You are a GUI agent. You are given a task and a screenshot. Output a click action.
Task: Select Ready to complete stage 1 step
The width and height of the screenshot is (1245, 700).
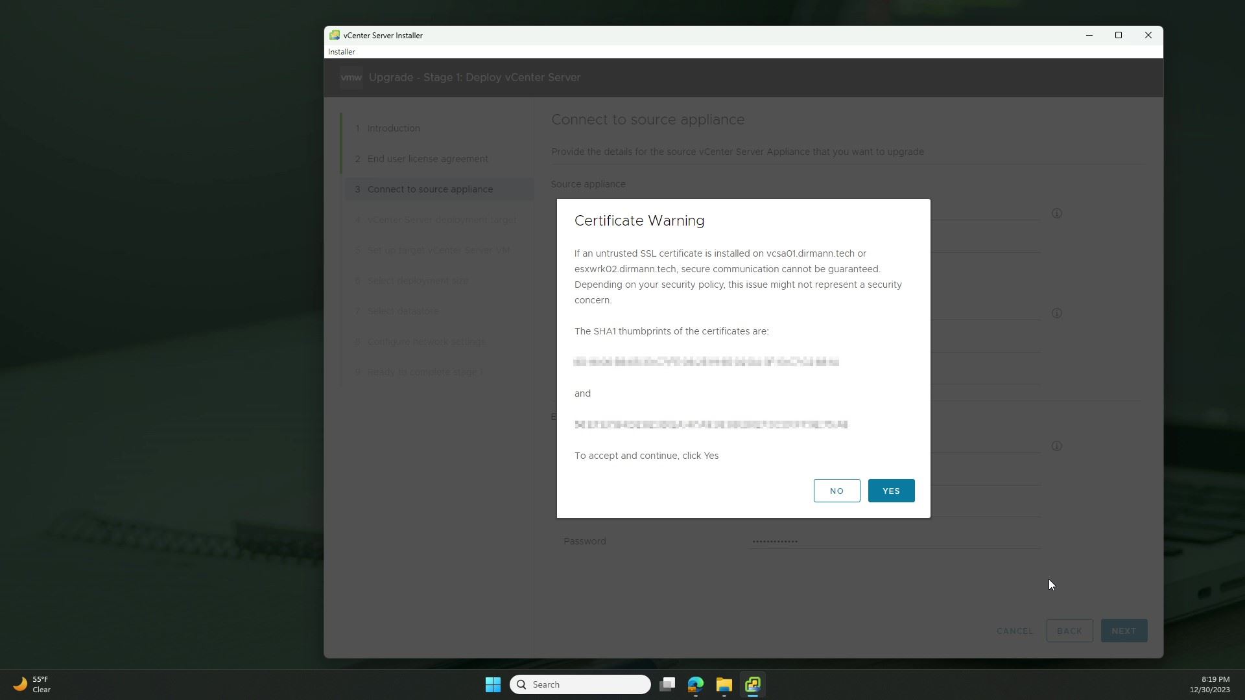[425, 372]
